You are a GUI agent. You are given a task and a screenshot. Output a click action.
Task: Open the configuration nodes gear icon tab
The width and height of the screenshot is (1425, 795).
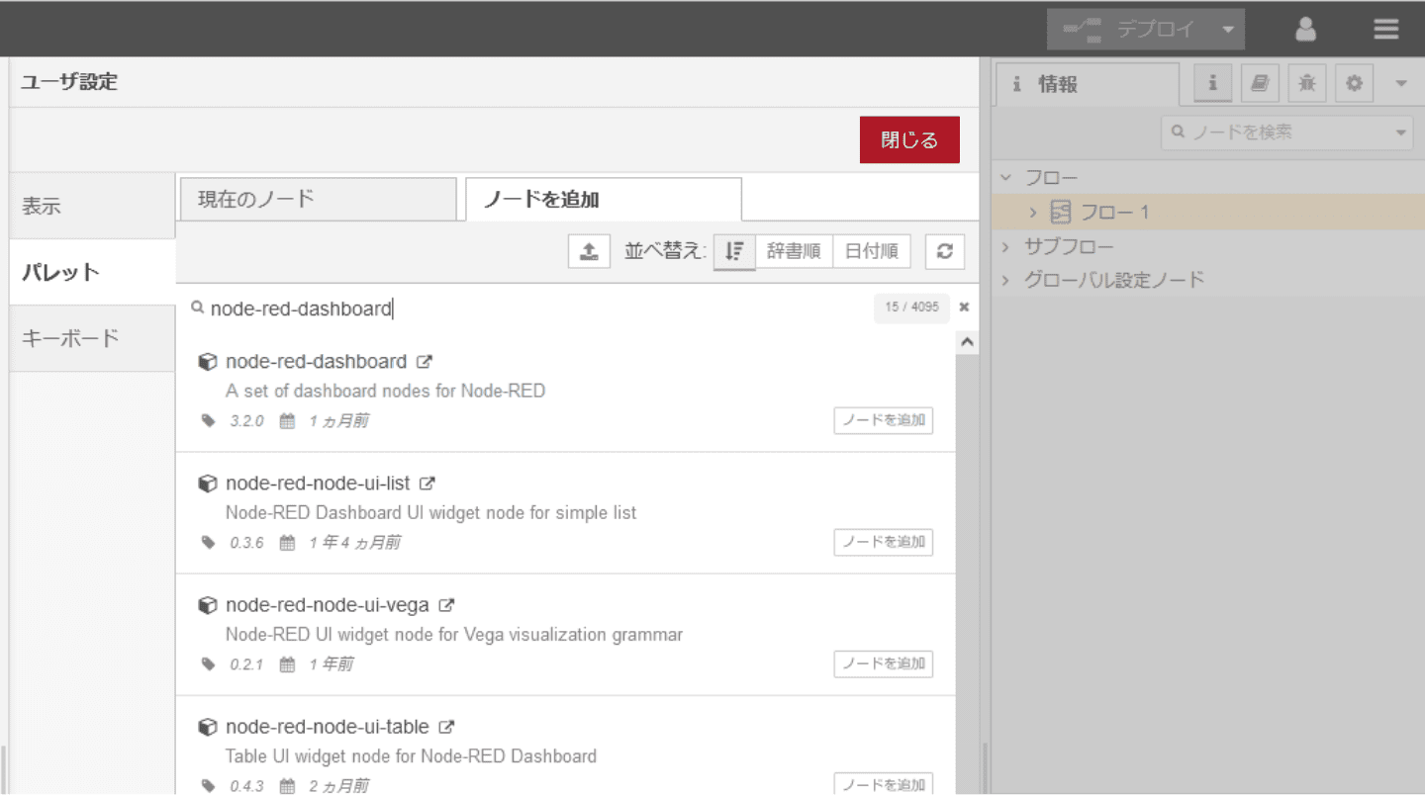pos(1354,84)
